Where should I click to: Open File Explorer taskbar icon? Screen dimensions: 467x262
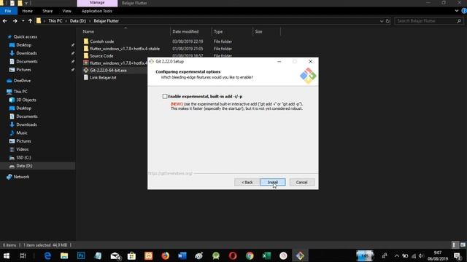coord(64,255)
